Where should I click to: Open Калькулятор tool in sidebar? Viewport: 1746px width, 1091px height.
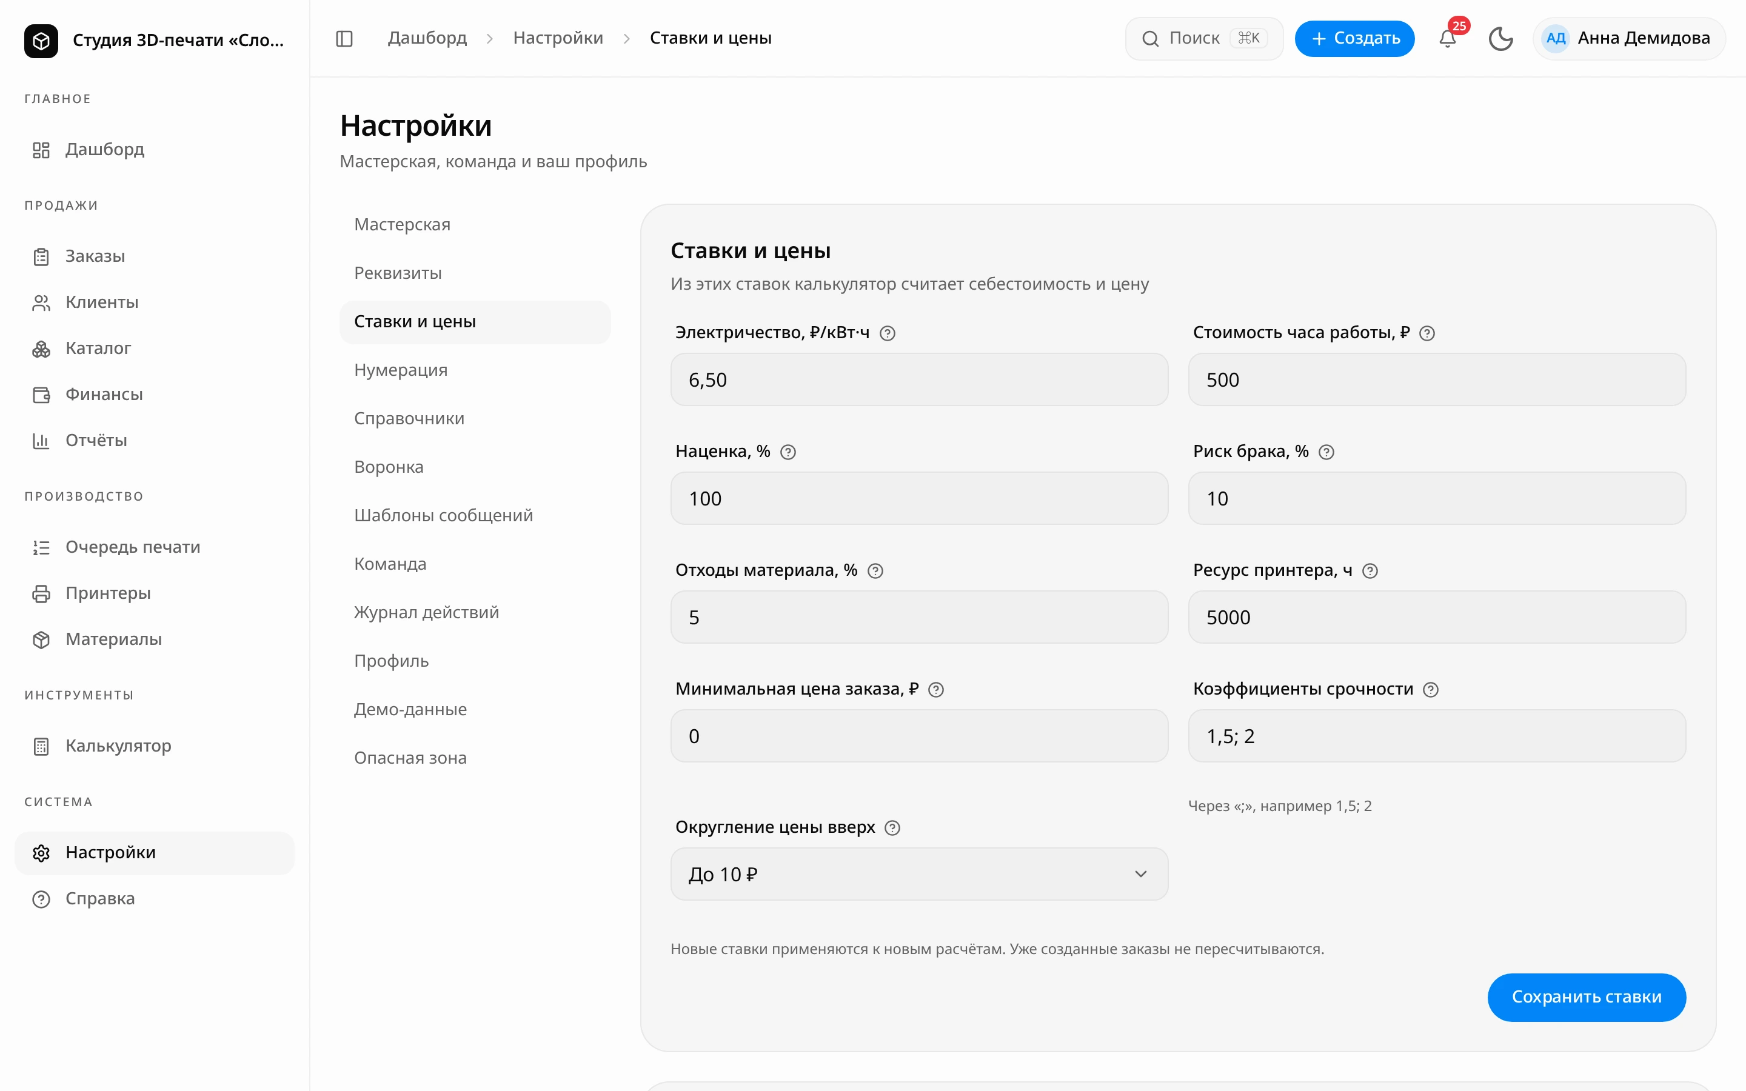click(x=155, y=746)
